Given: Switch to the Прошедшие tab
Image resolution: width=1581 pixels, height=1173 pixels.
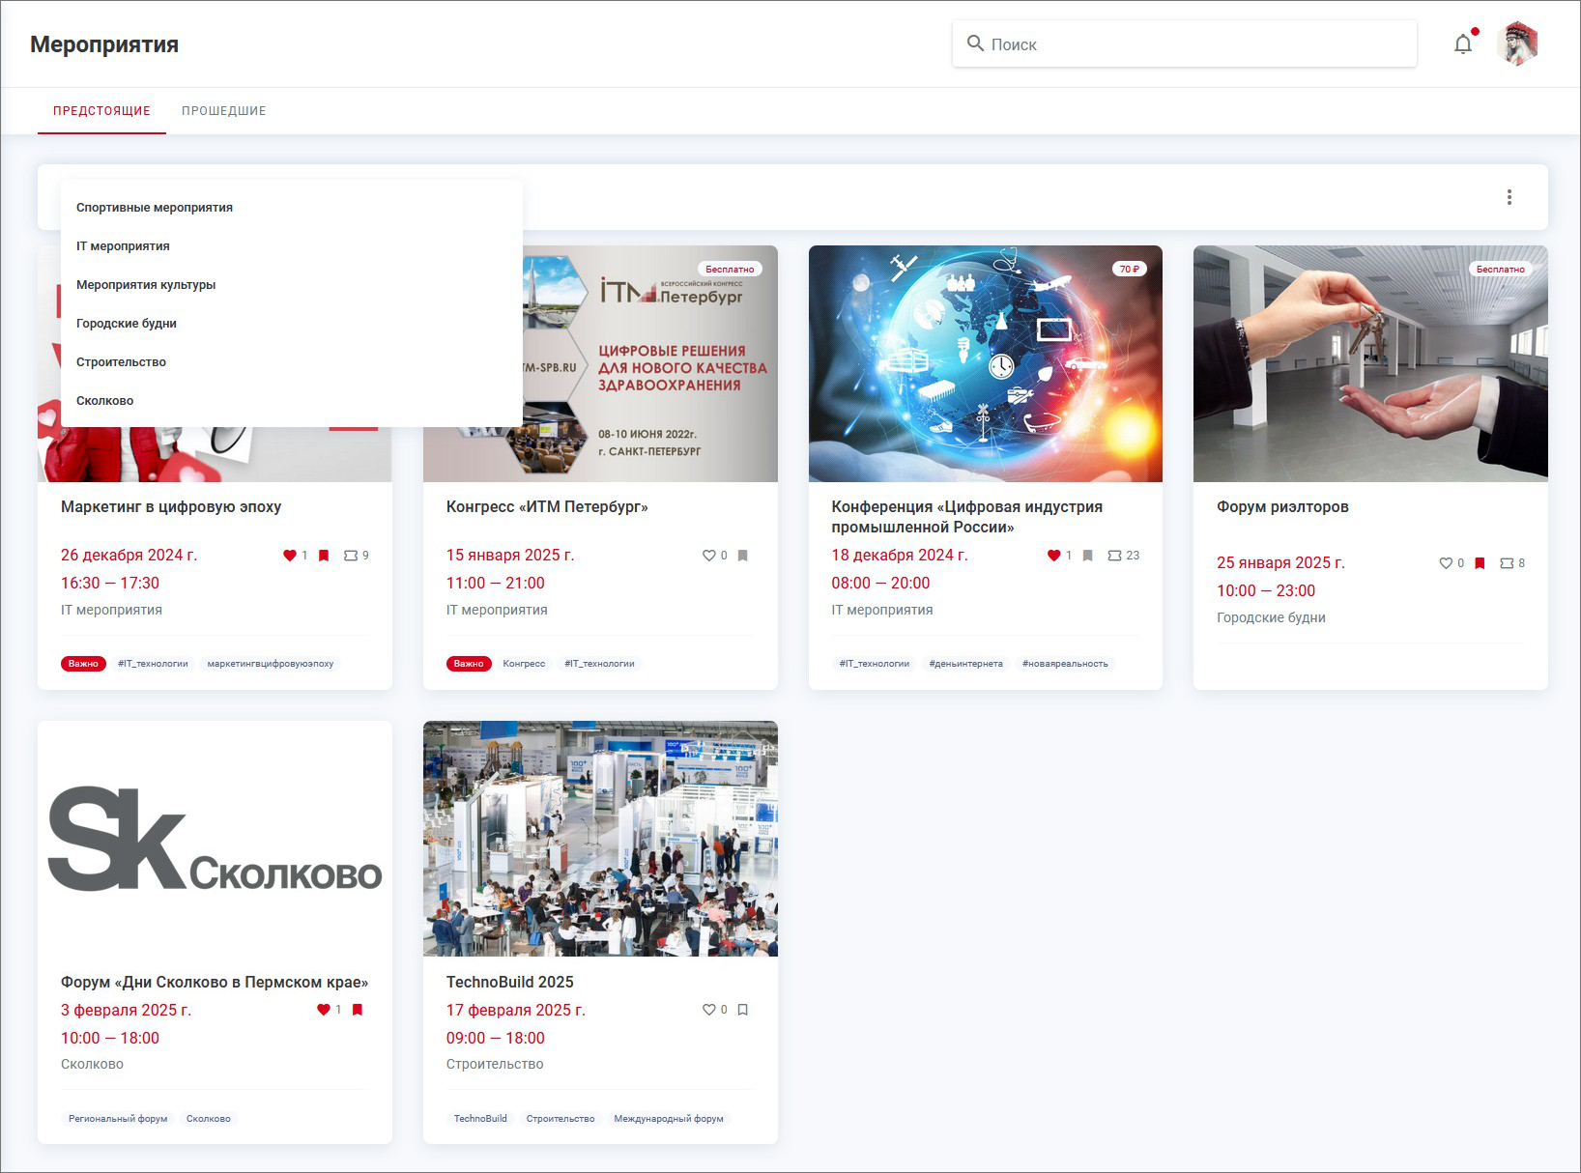Looking at the screenshot, I should click(223, 111).
